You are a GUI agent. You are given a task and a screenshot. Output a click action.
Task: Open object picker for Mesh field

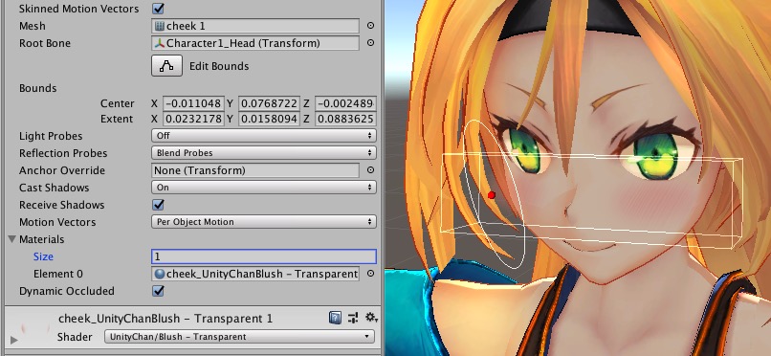(371, 26)
